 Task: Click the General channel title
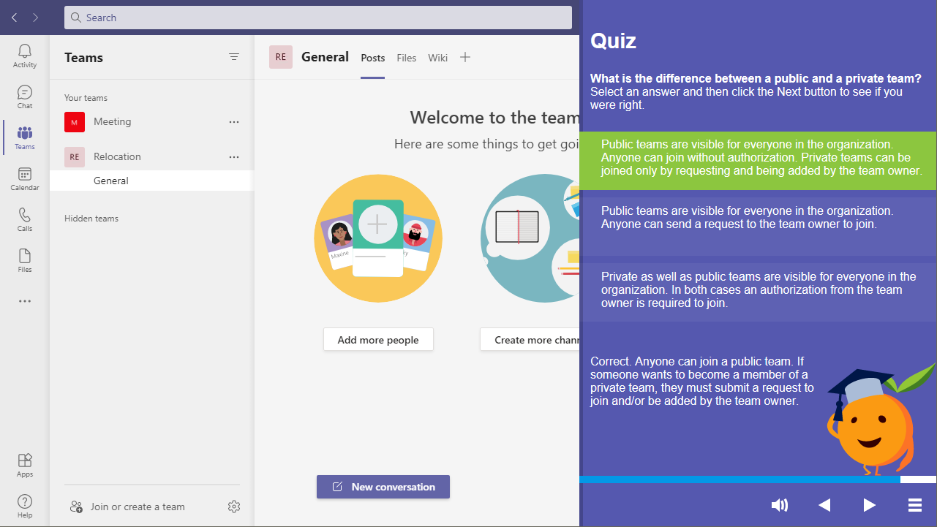[325, 57]
